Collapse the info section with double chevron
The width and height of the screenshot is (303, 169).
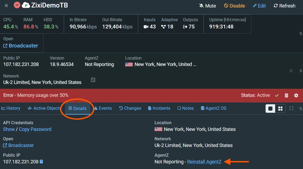click(x=291, y=71)
